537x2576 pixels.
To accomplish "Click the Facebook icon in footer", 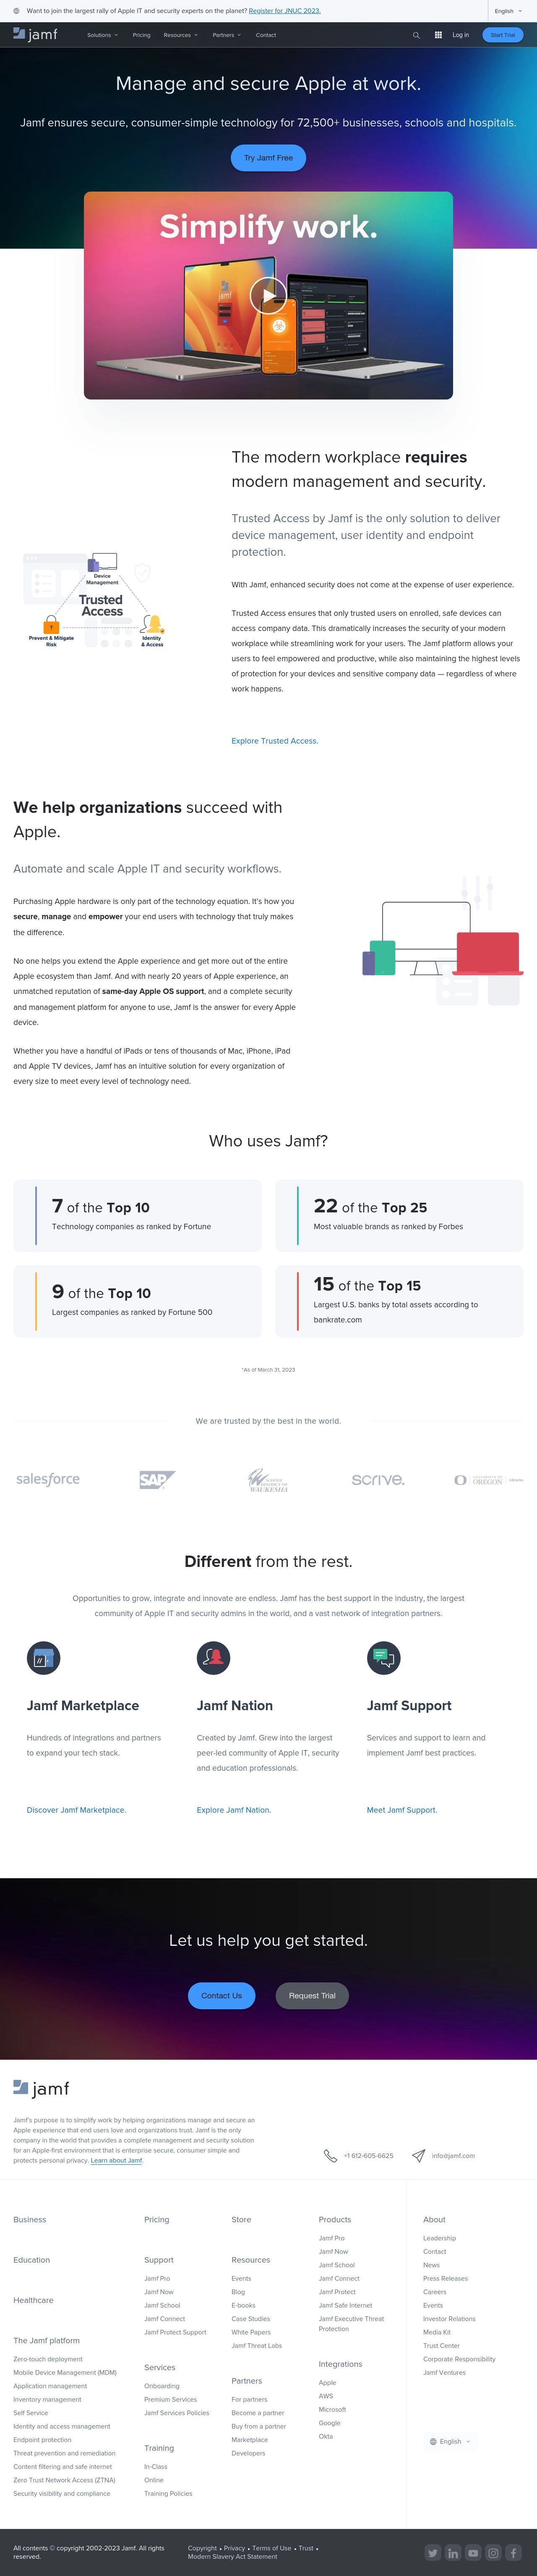I will point(513,2552).
